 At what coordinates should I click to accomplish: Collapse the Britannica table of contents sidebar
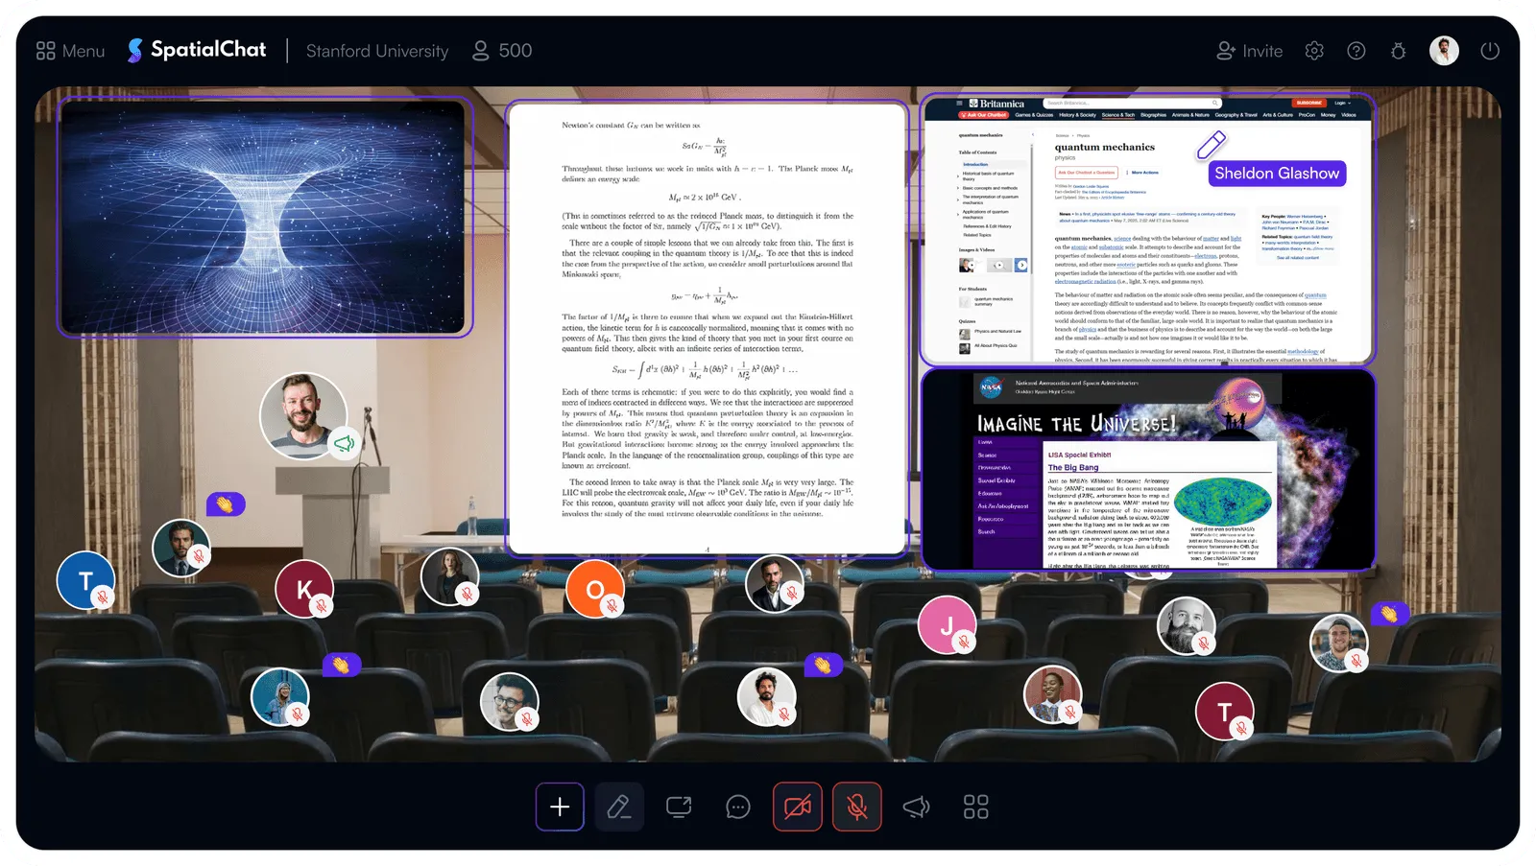(x=1032, y=134)
